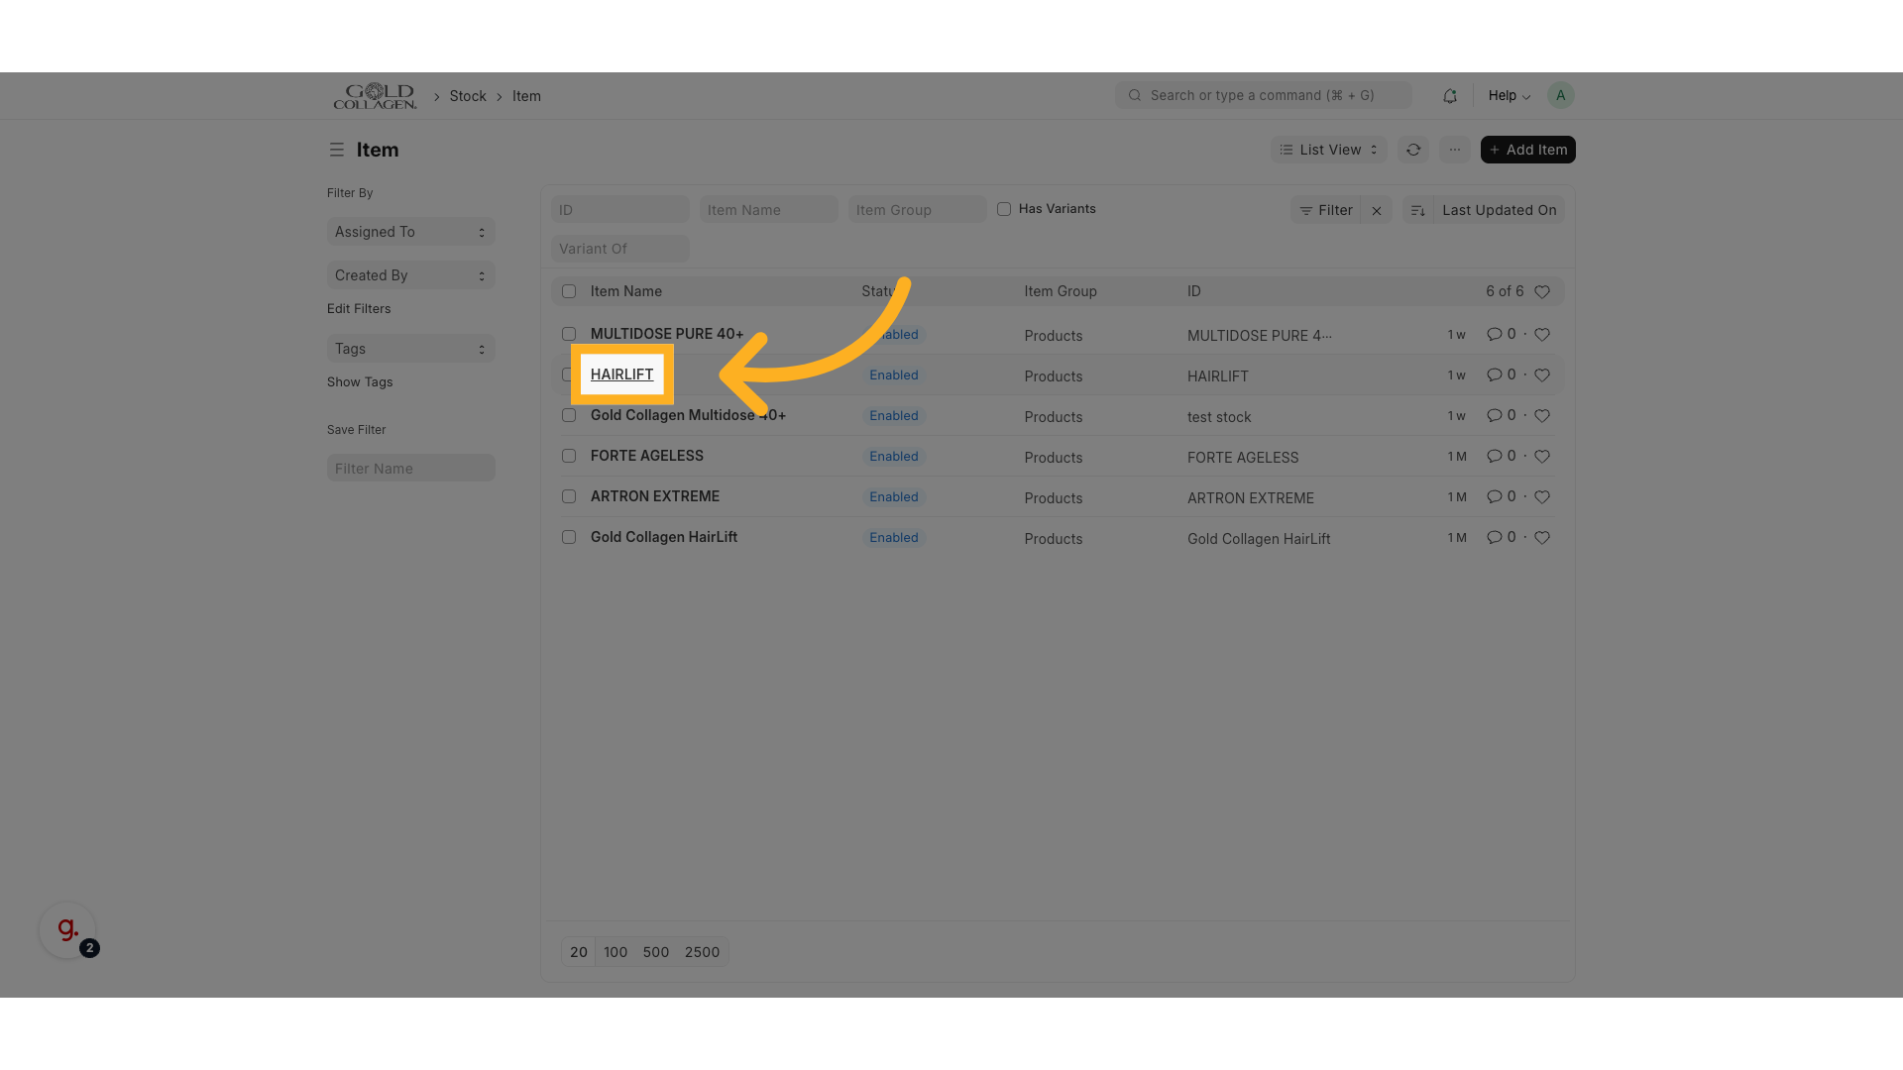Screen dimensions: 1903x1070
Task: Open the HAIRLIFT item link
Action: click(621, 374)
